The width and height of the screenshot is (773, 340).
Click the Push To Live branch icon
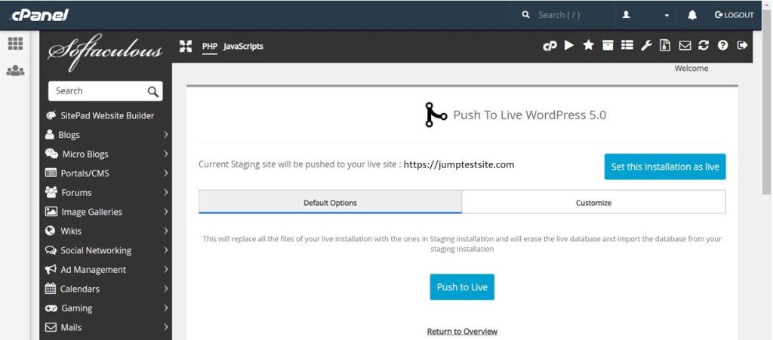[x=436, y=115]
